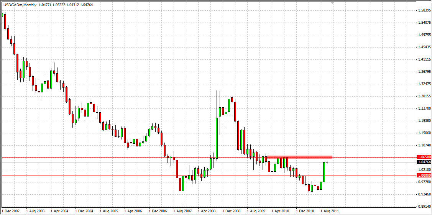Click the 1 Apr 2004 date label
Viewport: 432px width, 215px height.
tap(60, 211)
